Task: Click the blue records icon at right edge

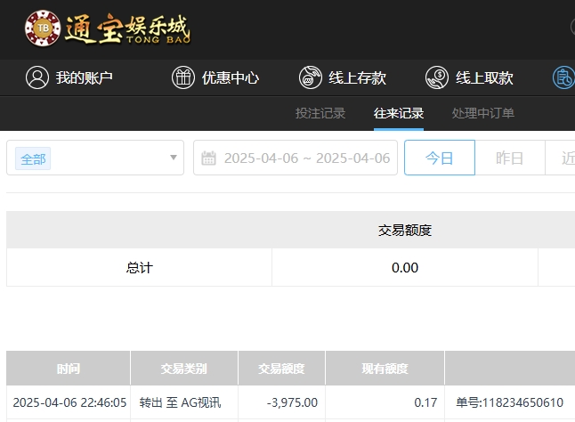Action: (564, 77)
